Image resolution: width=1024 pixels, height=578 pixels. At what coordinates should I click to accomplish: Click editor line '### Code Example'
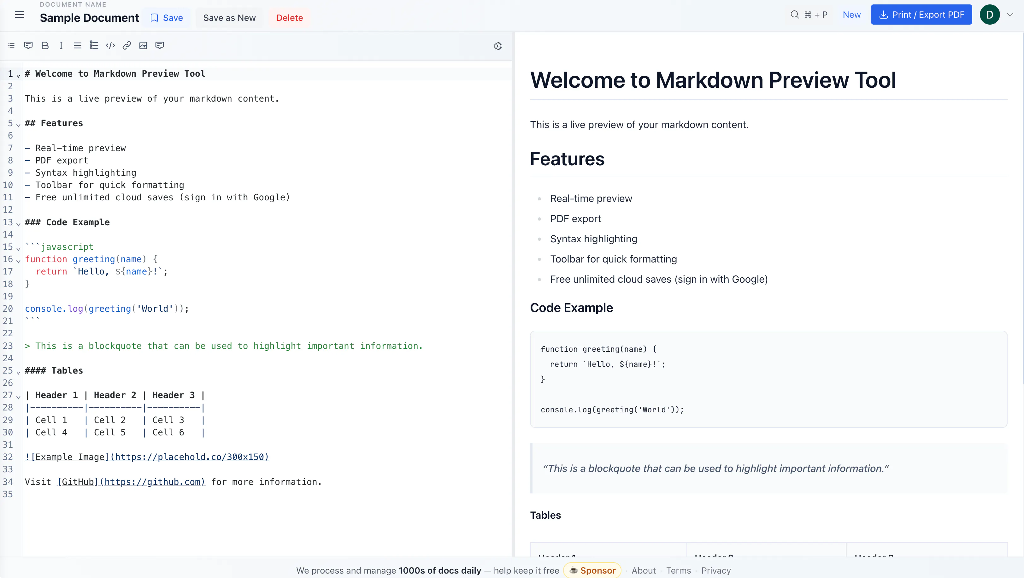67,222
